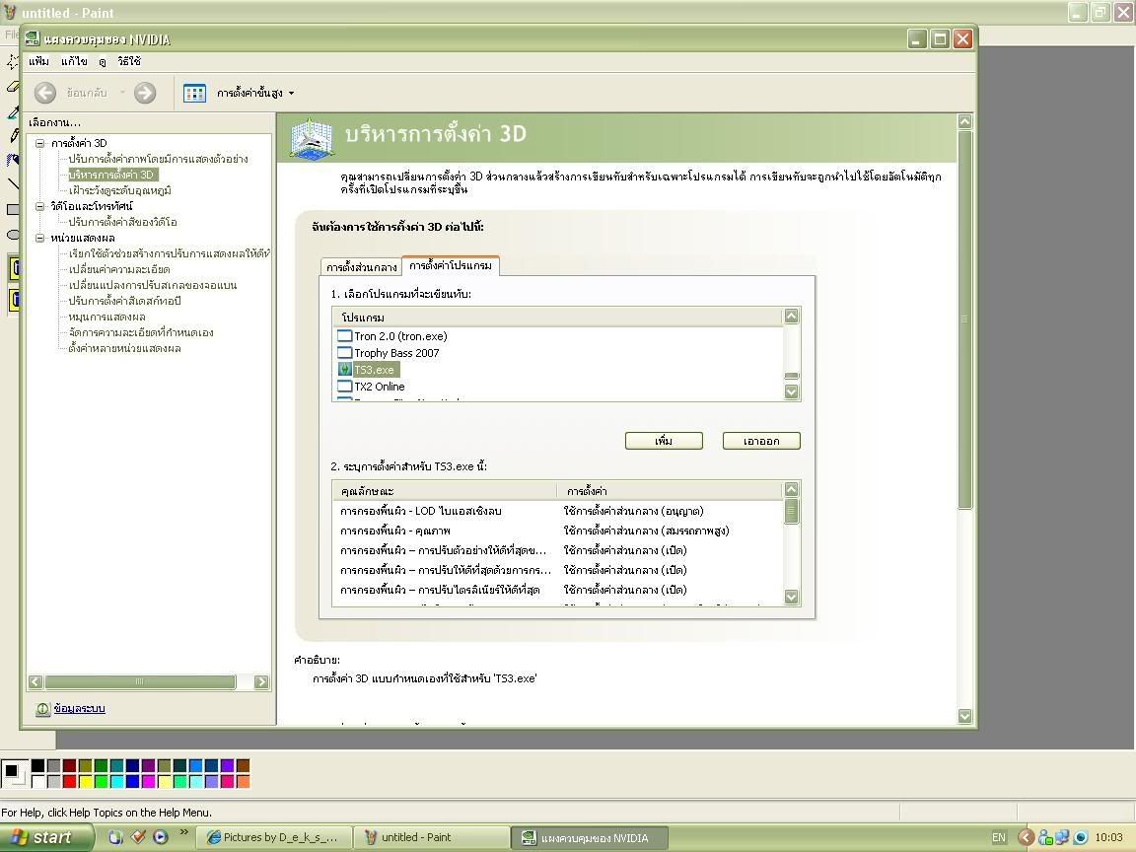The width and height of the screenshot is (1136, 852).
Task: Collapse the หน่วยแสดงผล tree node
Action: point(40,238)
